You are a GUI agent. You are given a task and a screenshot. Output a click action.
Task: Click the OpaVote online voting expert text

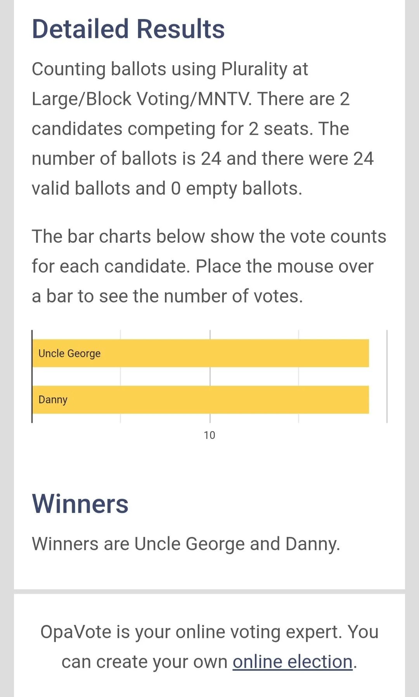(x=209, y=647)
